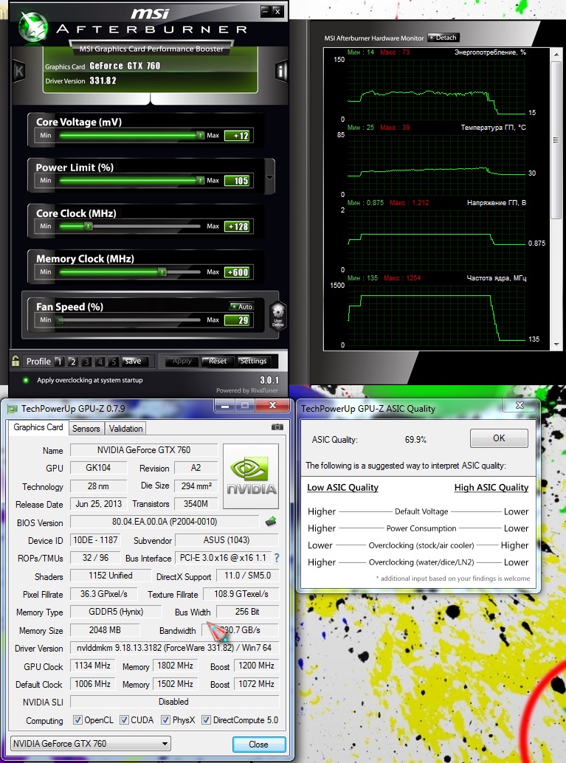Click the NVIDIA logo in GPU-Z

coord(251,477)
